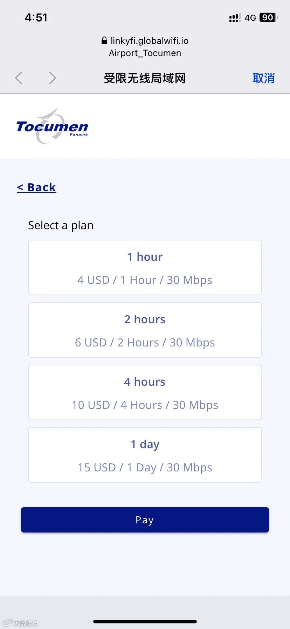Tap the linkyfi.globalwifi.io address text
Image resolution: width=290 pixels, height=629 pixels.
(x=150, y=41)
